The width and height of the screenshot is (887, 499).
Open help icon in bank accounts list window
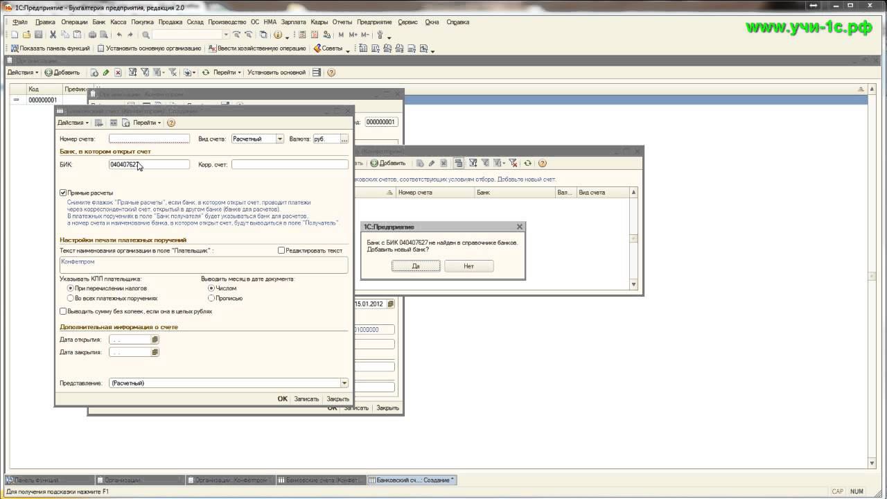click(x=543, y=163)
